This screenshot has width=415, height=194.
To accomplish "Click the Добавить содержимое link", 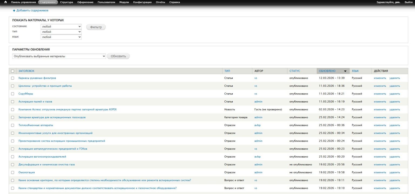I will click(32, 11).
